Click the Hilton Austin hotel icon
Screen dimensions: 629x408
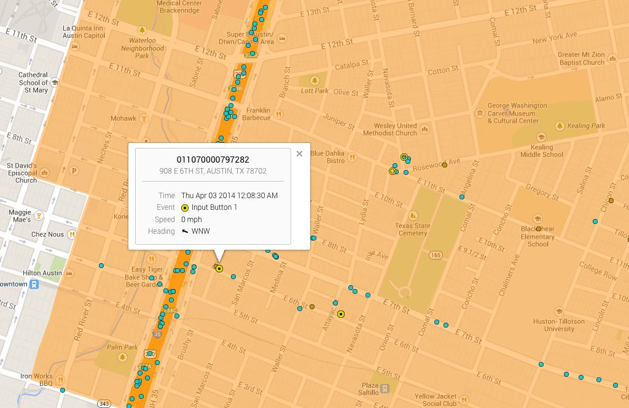(x=69, y=274)
